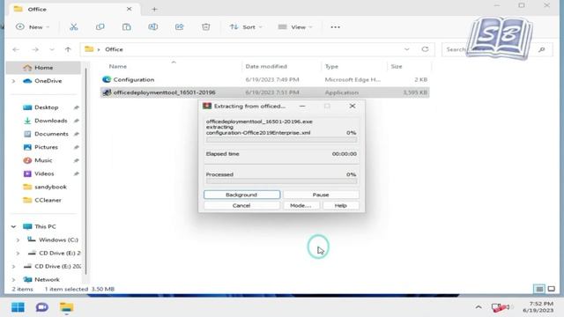Open the Windows Start menu

[18, 307]
